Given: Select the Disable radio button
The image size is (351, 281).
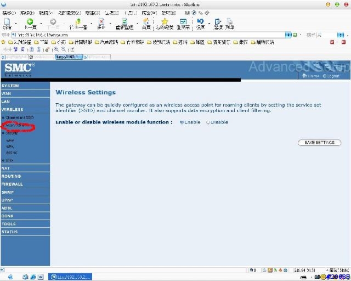Looking at the screenshot, I should (x=208, y=122).
